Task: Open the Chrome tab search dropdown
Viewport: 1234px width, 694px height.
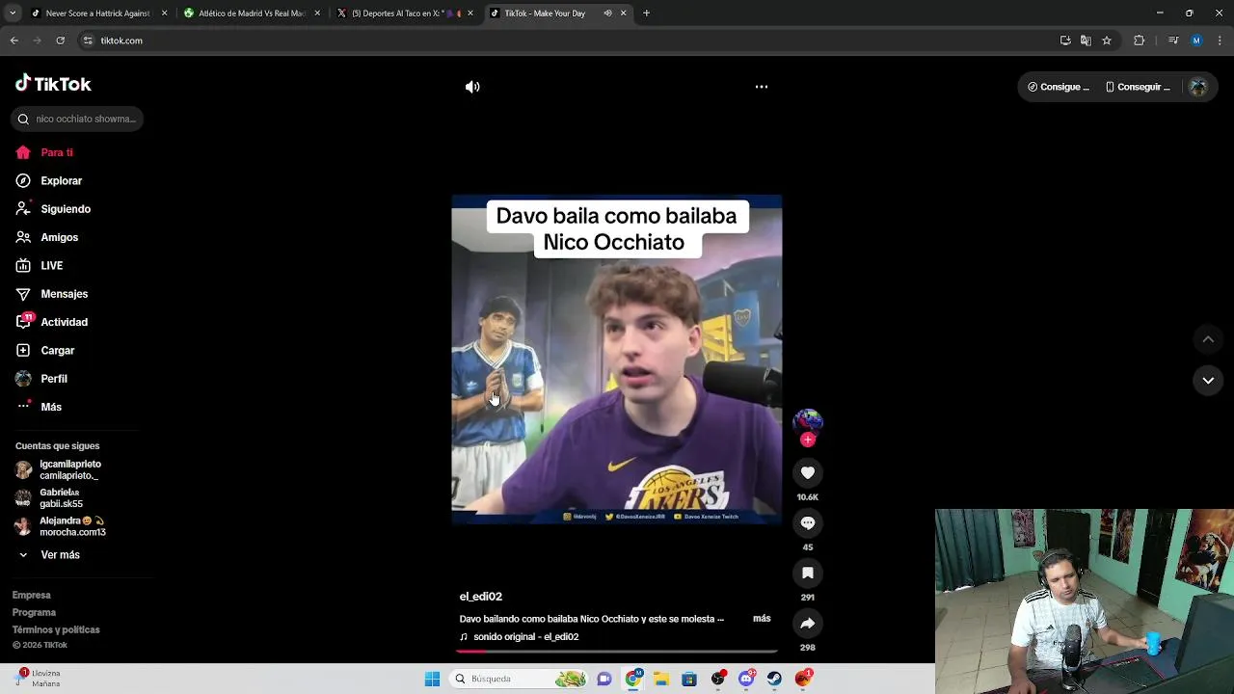Action: tap(13, 13)
